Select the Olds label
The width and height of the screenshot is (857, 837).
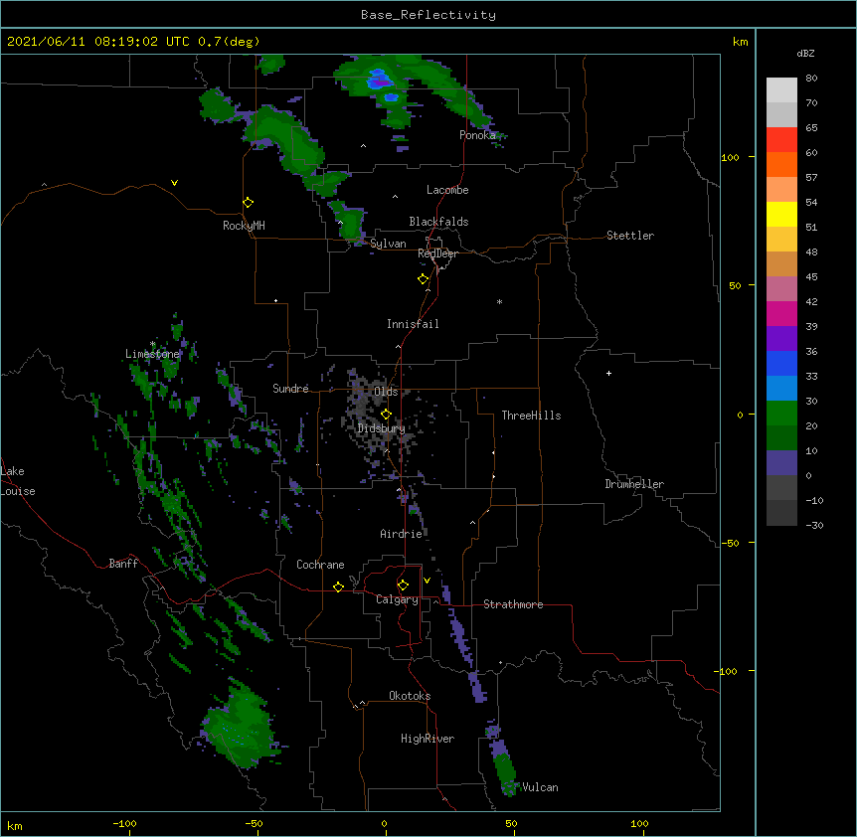(386, 392)
